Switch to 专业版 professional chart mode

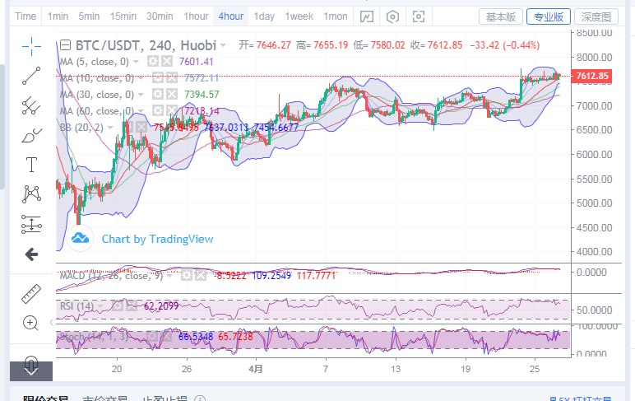click(549, 16)
